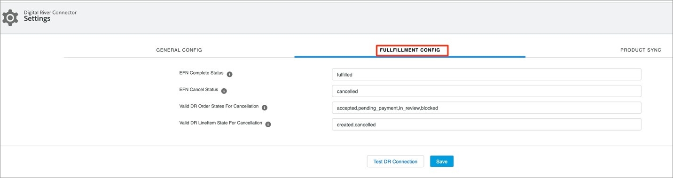673x178 pixels.
Task: Click the EFN Cancel Status label
Action: [x=198, y=90]
